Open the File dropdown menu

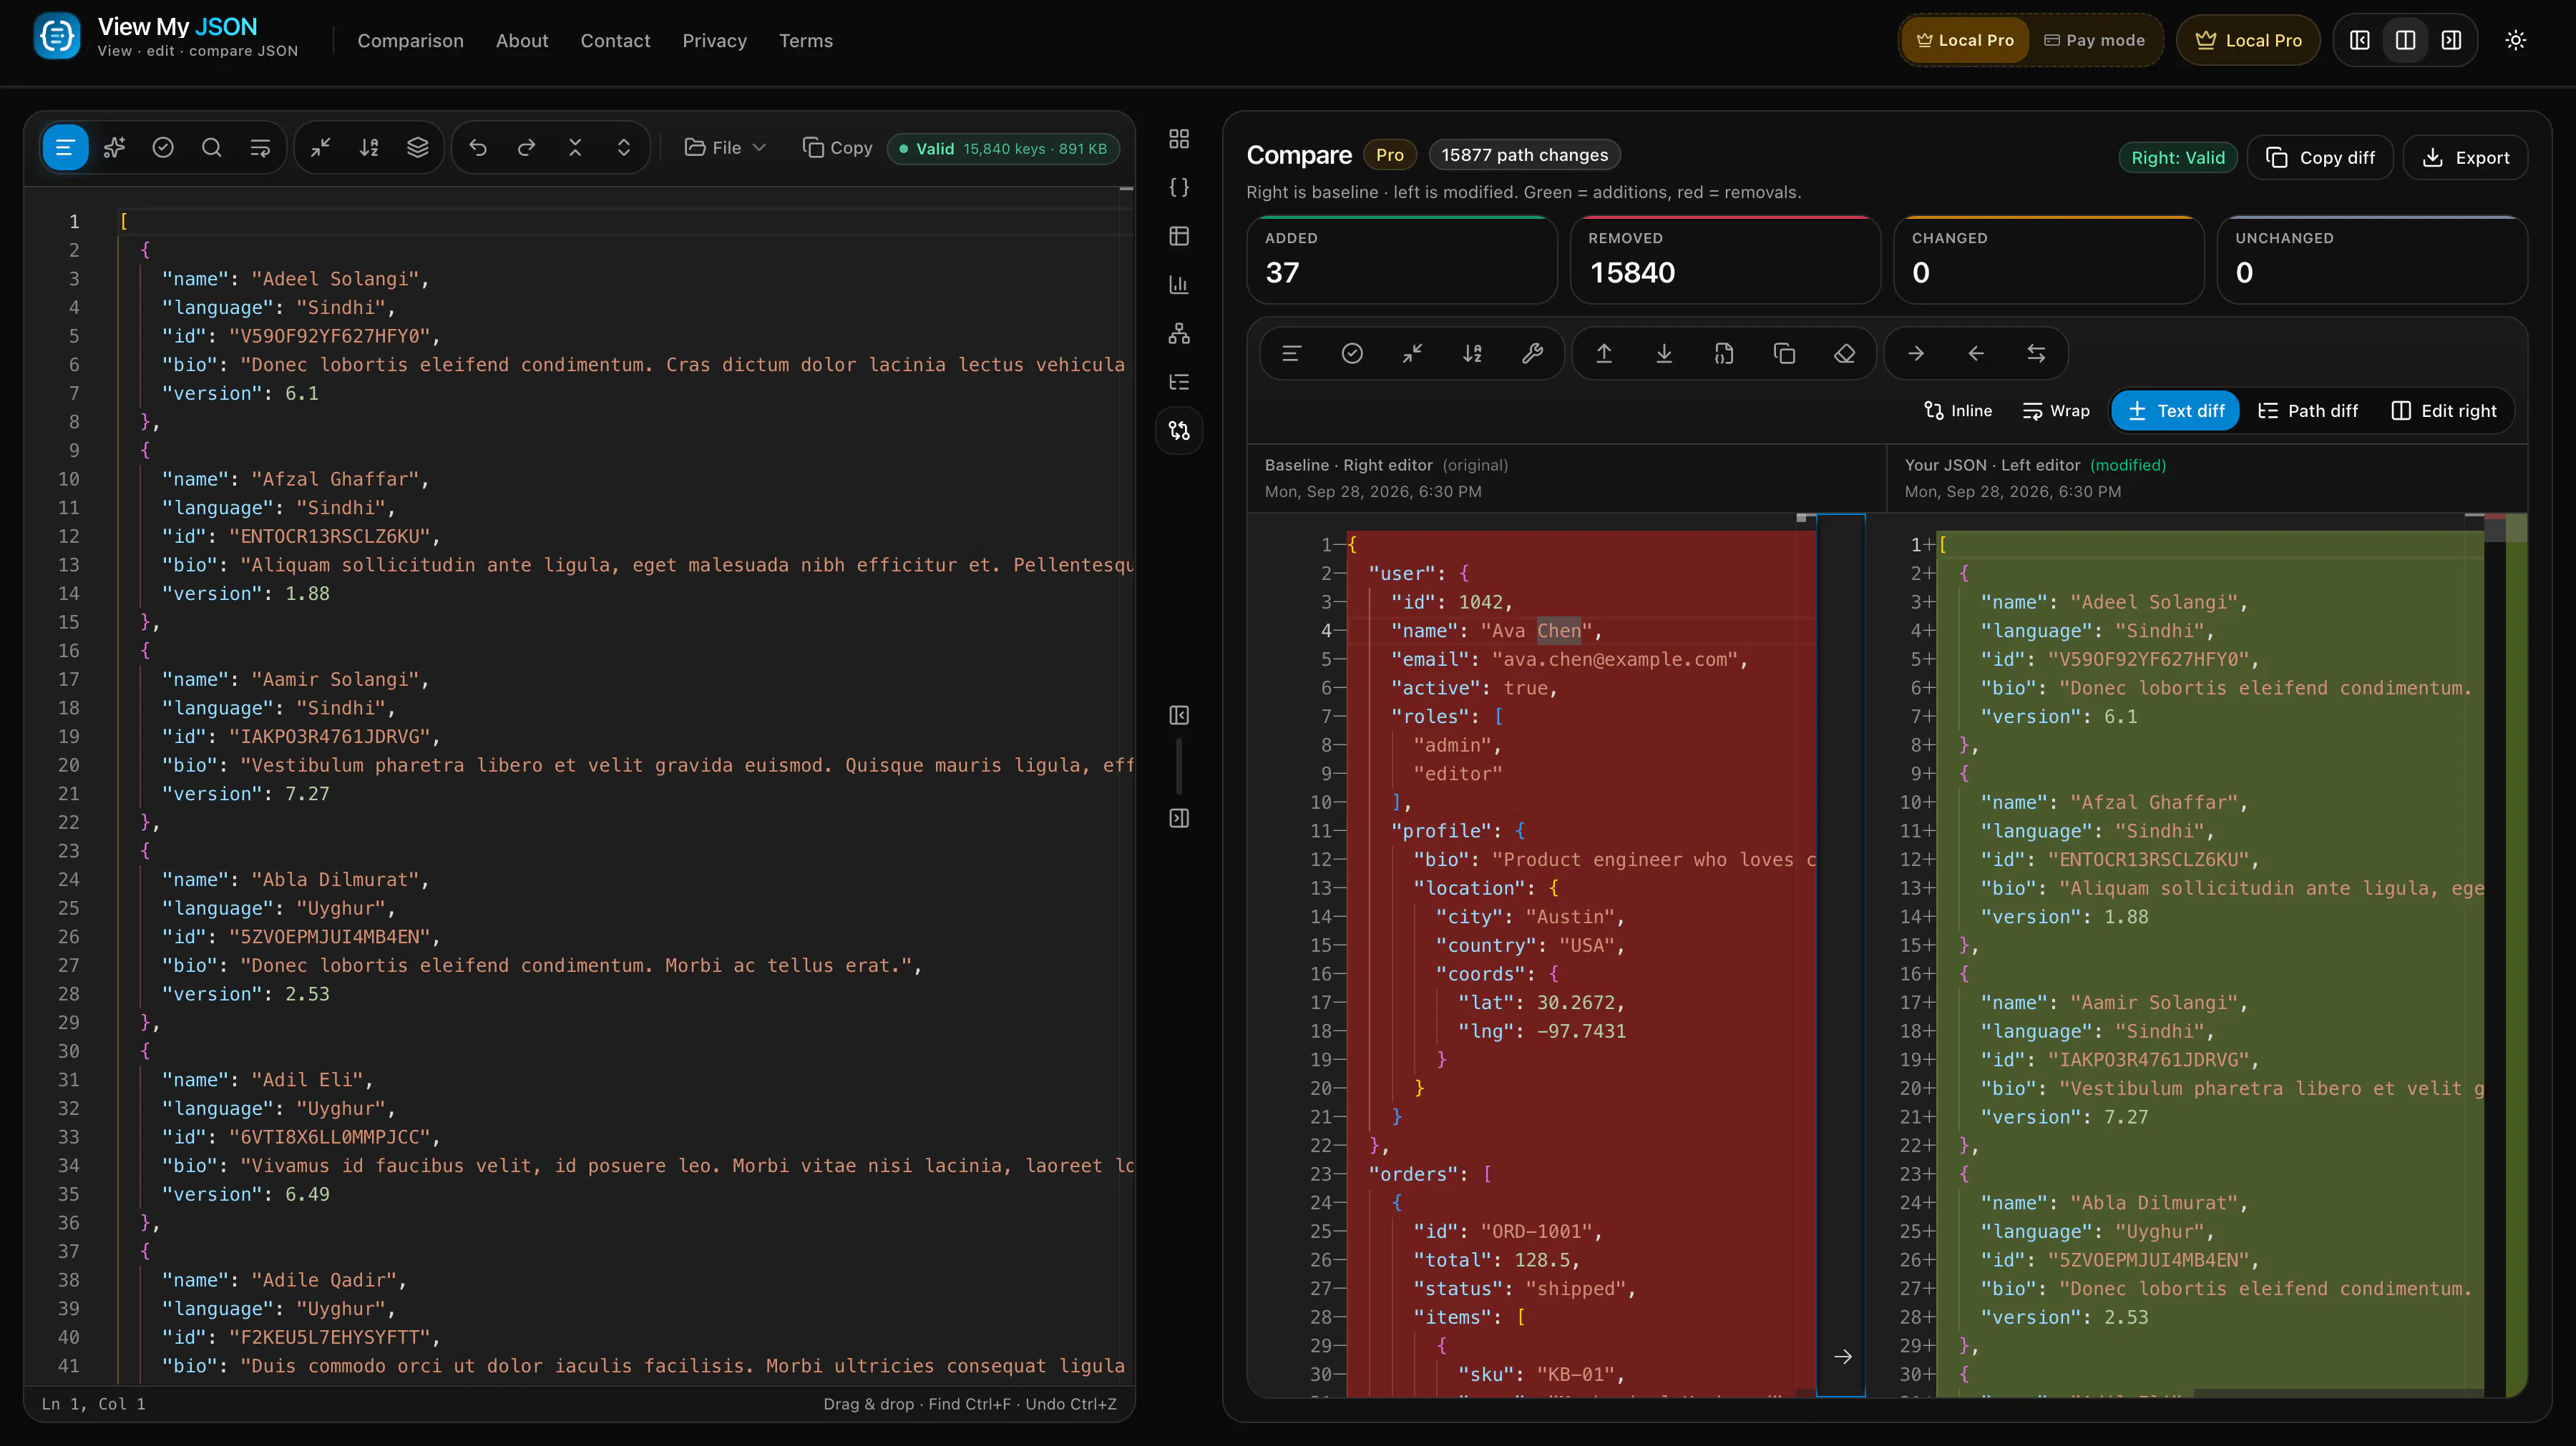(725, 148)
